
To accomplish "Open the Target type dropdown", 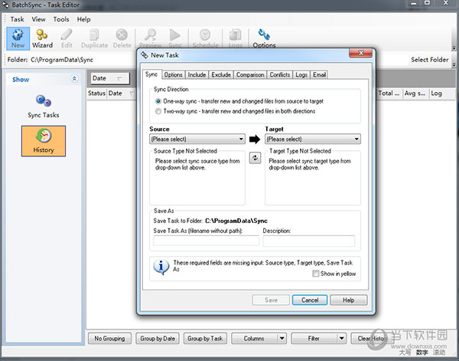I will click(x=313, y=139).
